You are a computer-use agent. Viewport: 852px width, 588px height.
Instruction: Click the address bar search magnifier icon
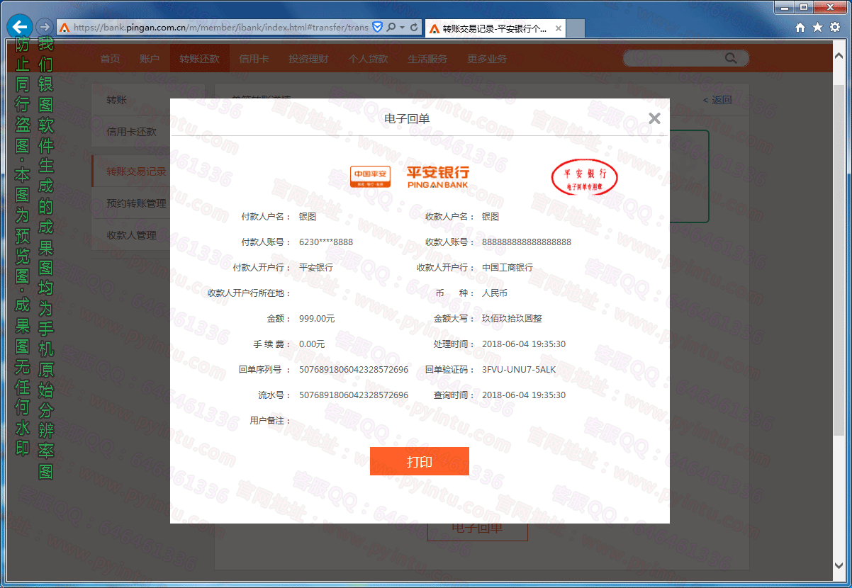[391, 28]
